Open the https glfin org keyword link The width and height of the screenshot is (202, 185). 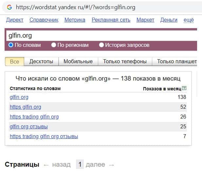pos(26,107)
